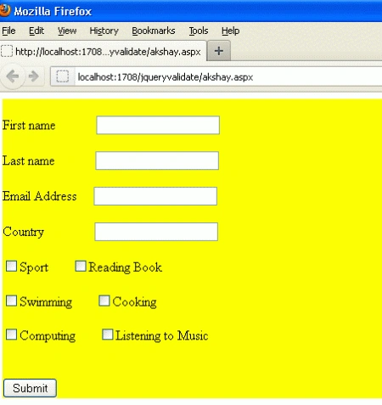The image size is (382, 405).
Task: Open the Bookmarks menu
Action: tap(154, 31)
